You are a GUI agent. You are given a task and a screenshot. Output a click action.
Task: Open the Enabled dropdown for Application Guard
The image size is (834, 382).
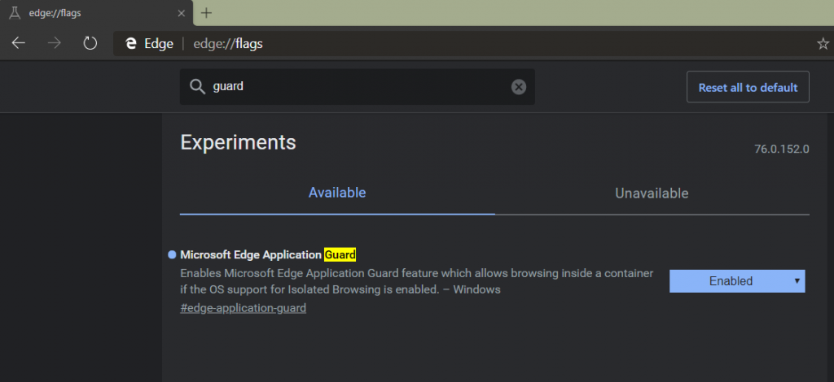(x=737, y=281)
